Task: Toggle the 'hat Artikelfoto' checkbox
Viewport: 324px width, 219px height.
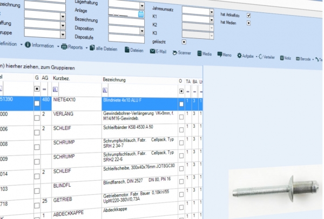Action: (249, 15)
